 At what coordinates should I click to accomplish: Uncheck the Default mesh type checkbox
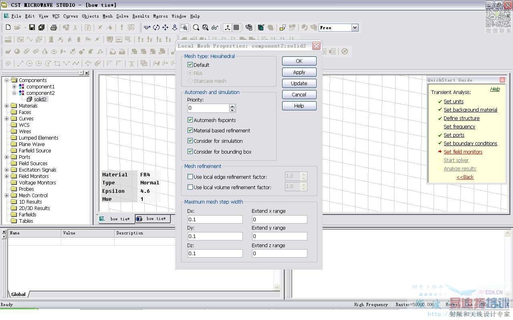pyautogui.click(x=190, y=65)
